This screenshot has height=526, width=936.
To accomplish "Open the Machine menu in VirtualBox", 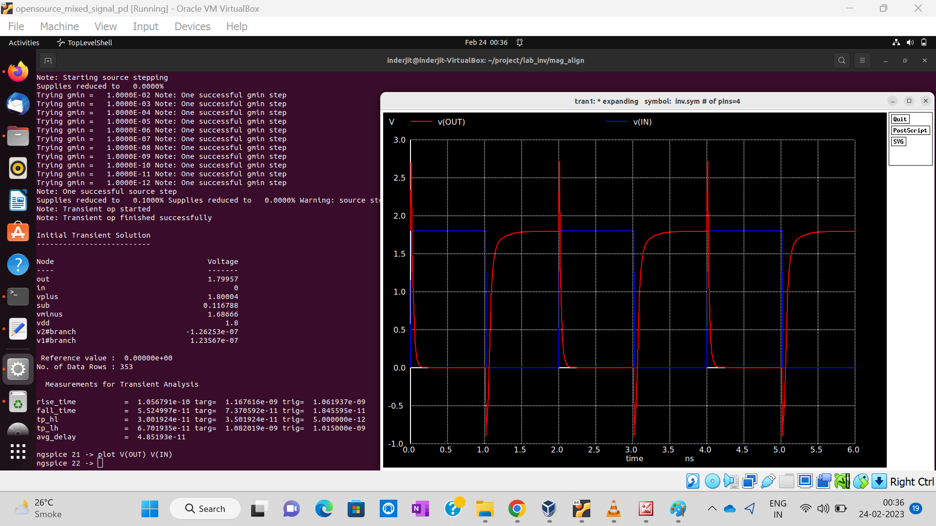I will [x=59, y=26].
